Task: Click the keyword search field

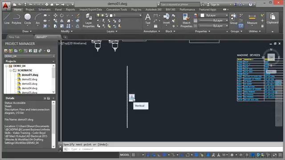Action: point(179,4)
